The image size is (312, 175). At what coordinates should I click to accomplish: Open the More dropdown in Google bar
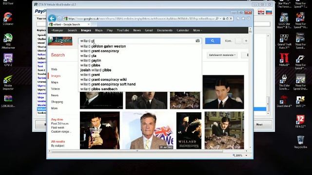(197, 30)
